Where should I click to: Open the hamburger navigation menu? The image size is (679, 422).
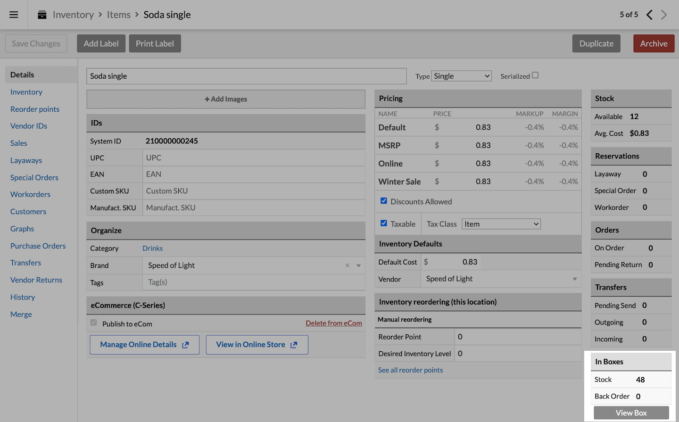(x=14, y=15)
